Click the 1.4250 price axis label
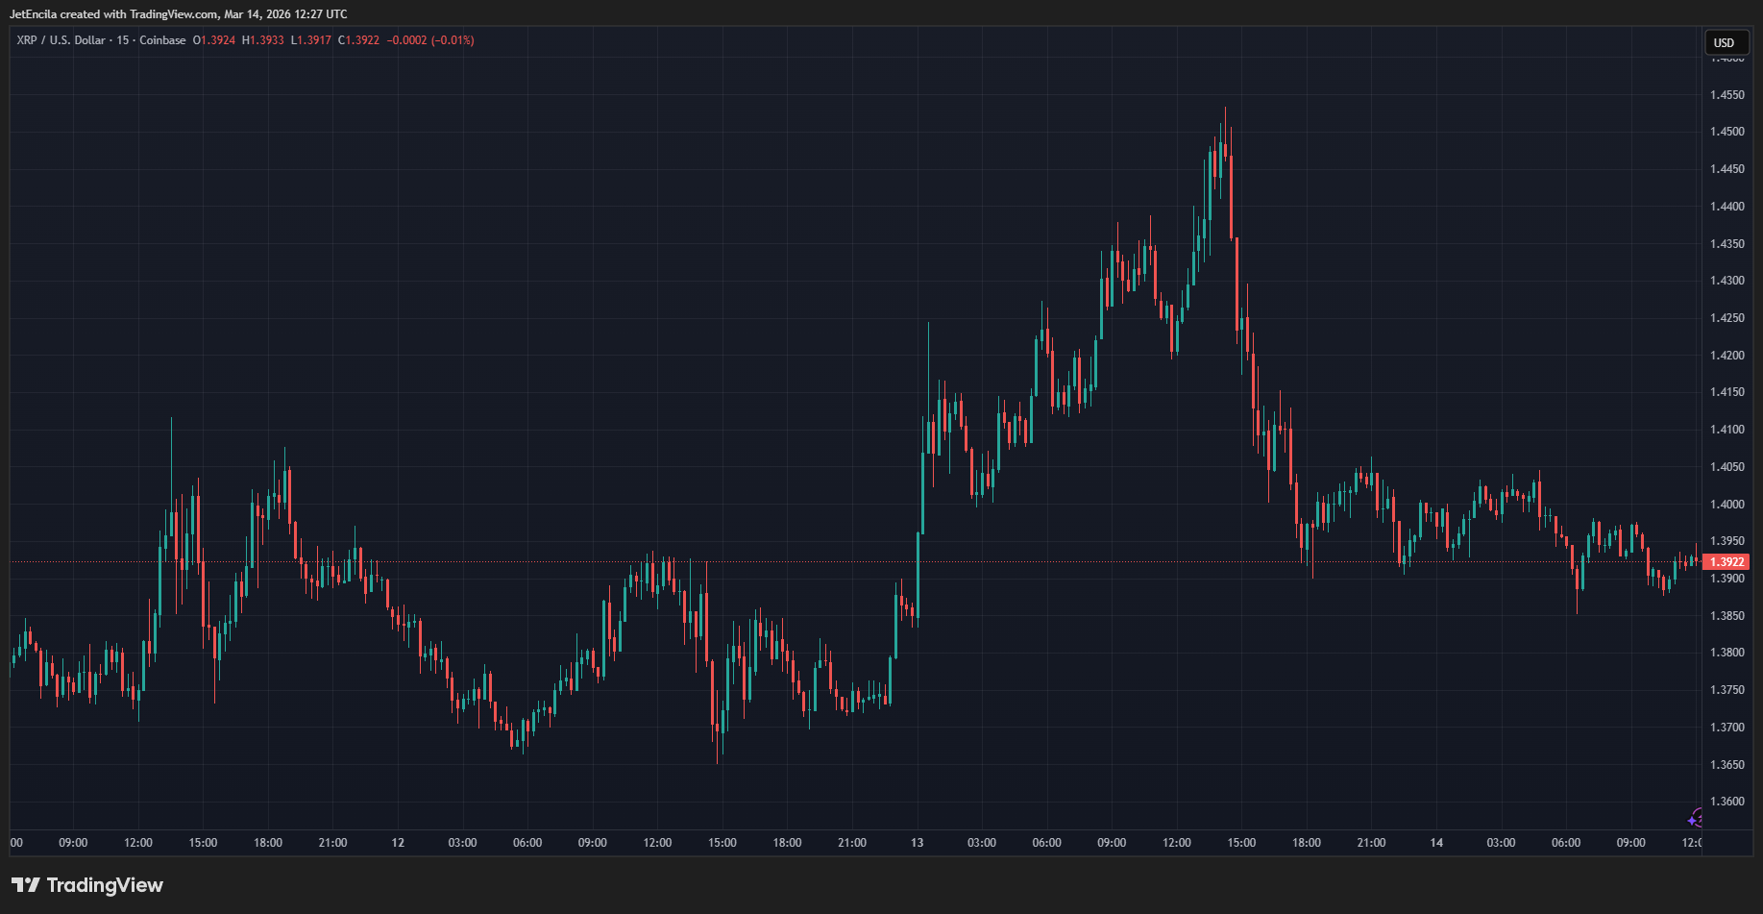The width and height of the screenshot is (1763, 914). pos(1727,318)
